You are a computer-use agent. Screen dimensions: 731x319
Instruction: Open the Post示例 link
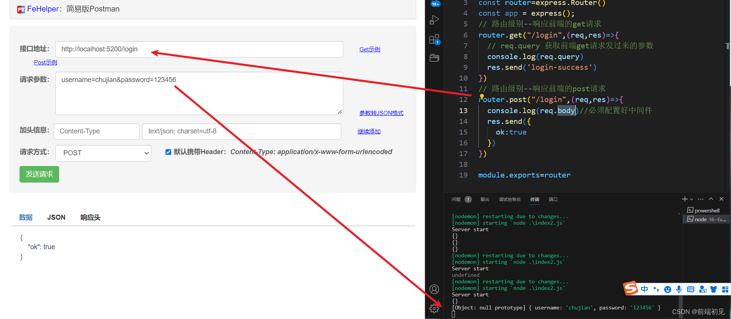(45, 62)
